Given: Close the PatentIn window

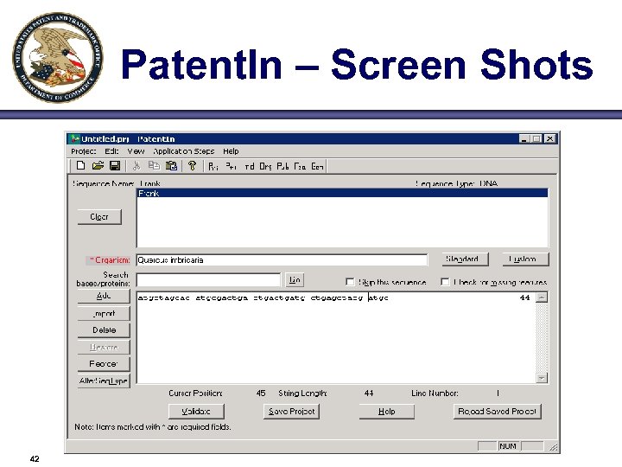Looking at the screenshot, I should point(549,139).
